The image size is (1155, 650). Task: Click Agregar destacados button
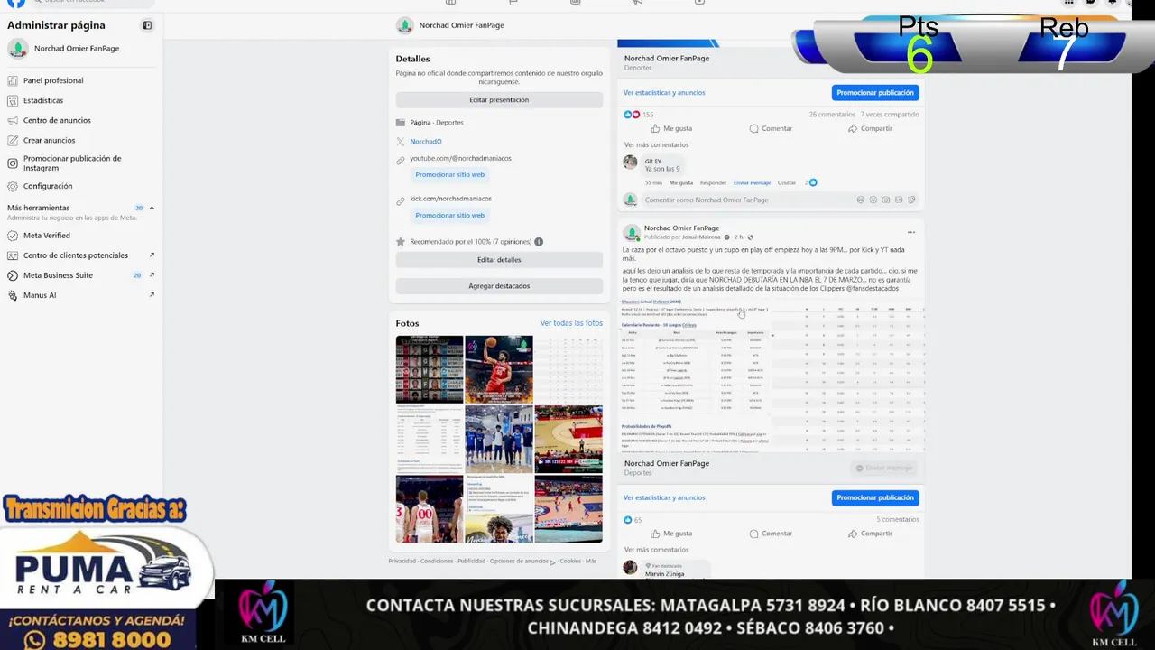coord(499,286)
